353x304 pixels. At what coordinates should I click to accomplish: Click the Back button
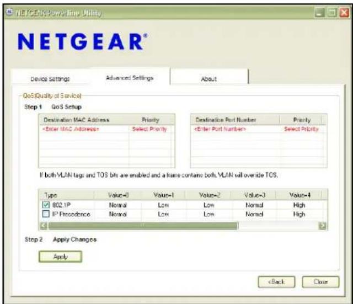(276, 282)
